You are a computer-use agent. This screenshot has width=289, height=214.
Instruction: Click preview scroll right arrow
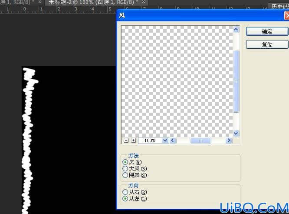[x=229, y=140]
